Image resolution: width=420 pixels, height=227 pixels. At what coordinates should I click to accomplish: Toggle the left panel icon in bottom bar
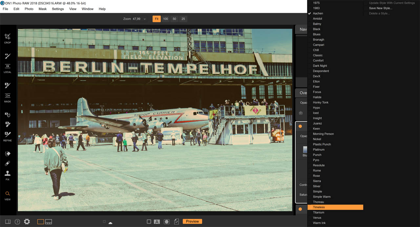click(8, 221)
